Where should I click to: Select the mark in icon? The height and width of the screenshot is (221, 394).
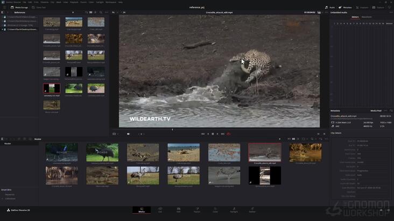point(318,134)
